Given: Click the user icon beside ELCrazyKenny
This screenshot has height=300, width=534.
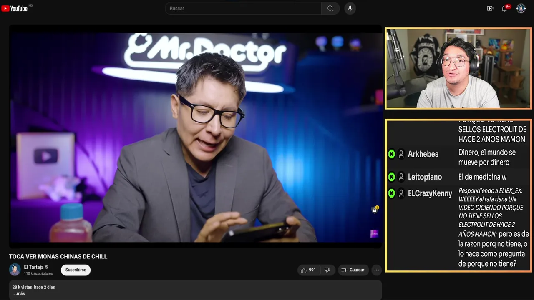Looking at the screenshot, I should [x=401, y=193].
